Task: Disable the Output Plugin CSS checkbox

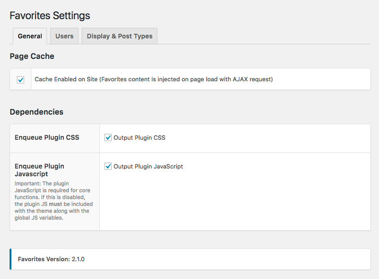Action: click(108, 137)
